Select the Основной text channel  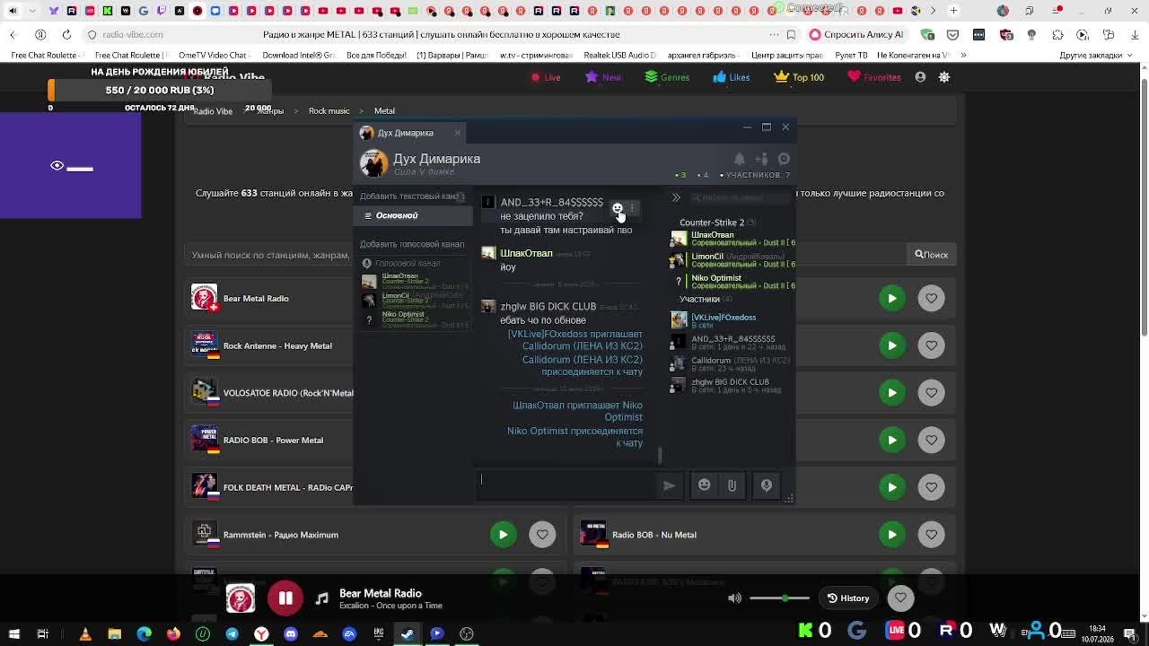click(414, 215)
